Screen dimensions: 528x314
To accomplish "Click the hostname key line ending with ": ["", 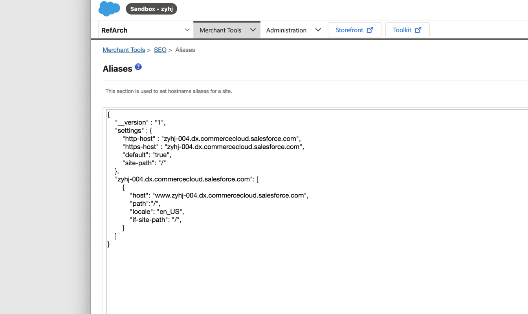I will coord(187,179).
